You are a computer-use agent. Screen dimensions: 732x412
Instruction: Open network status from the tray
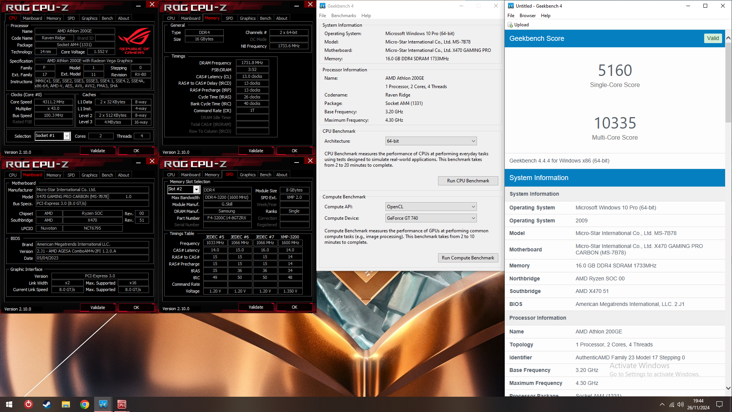[671, 404]
